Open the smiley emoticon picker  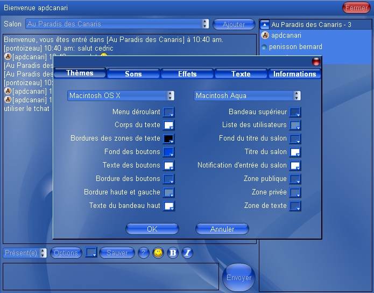pyautogui.click(x=158, y=253)
